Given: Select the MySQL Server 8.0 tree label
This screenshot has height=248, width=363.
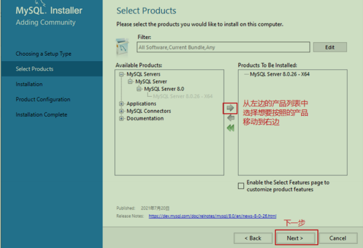Looking at the screenshot, I should tap(164, 89).
